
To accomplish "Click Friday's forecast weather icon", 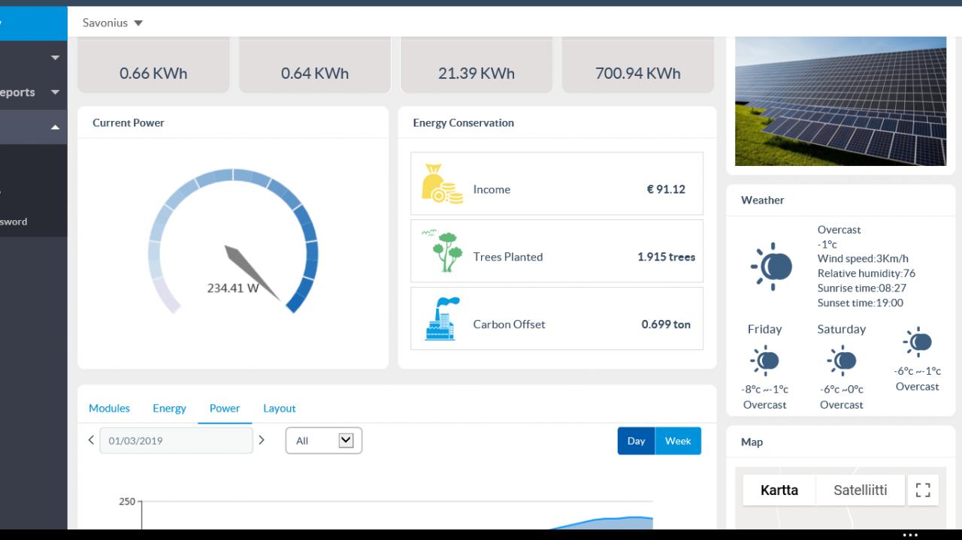I will (764, 361).
